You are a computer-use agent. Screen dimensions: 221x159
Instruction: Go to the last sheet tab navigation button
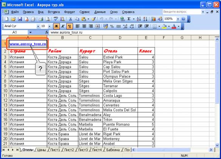coord(17,150)
